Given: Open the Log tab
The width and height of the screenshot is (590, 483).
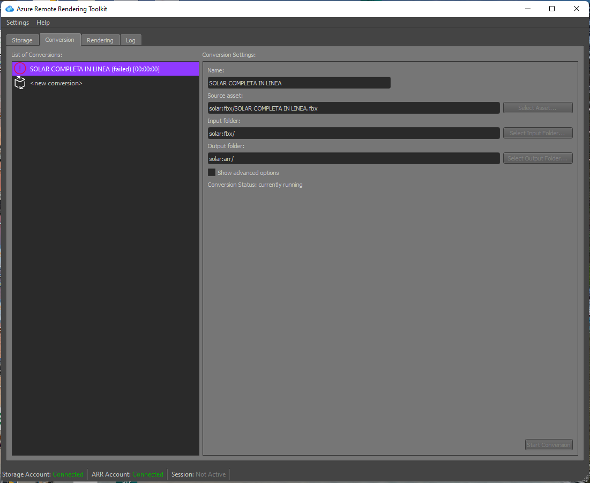Looking at the screenshot, I should (x=130, y=40).
